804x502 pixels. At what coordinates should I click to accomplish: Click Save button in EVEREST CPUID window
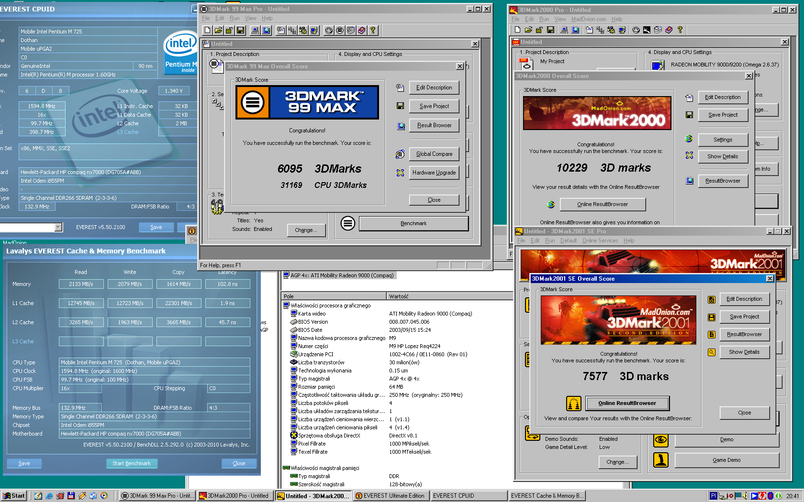[x=156, y=228]
